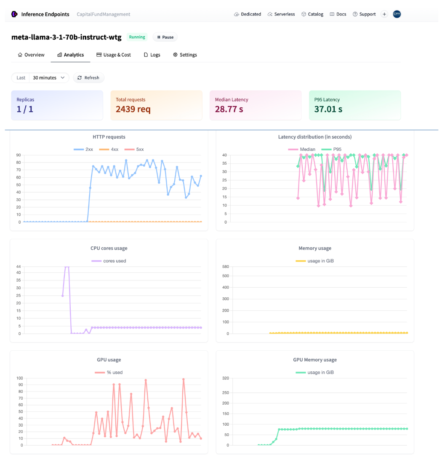The image size is (442, 459).
Task: Open the Dedicated endpoints page
Action: tap(248, 14)
